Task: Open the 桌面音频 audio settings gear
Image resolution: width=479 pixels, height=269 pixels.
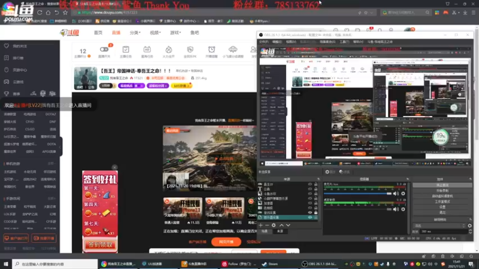Action: tap(403, 209)
